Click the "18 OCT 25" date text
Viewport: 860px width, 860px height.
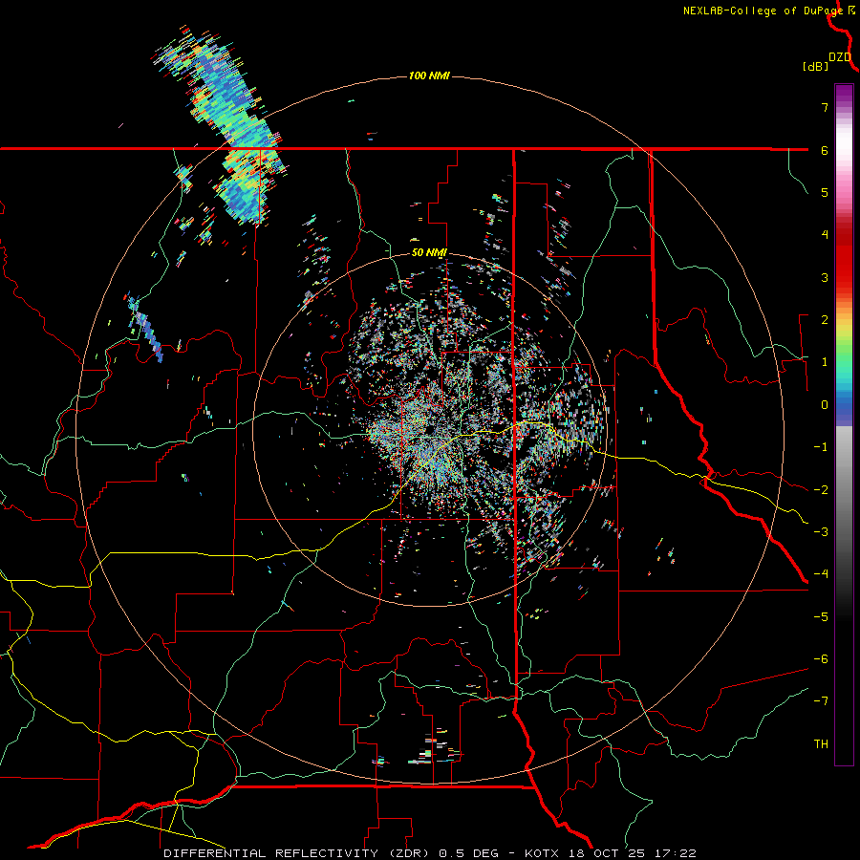605,853
